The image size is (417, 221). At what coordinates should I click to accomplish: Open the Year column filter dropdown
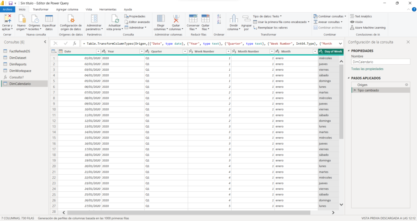coord(142,52)
